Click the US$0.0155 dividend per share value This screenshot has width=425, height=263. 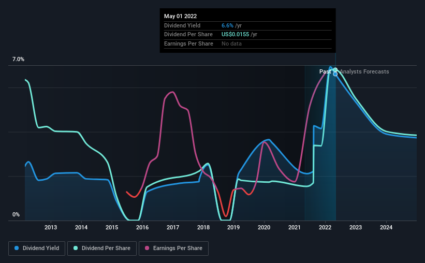coord(235,35)
